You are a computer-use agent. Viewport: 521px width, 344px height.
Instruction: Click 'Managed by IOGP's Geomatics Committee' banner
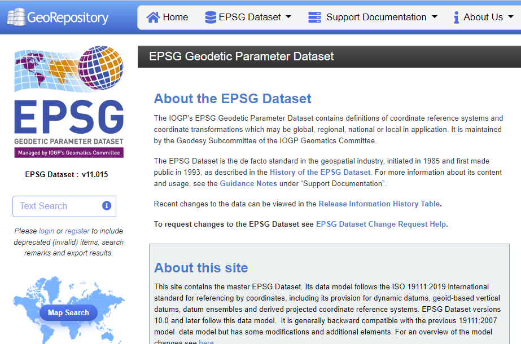pyautogui.click(x=69, y=153)
